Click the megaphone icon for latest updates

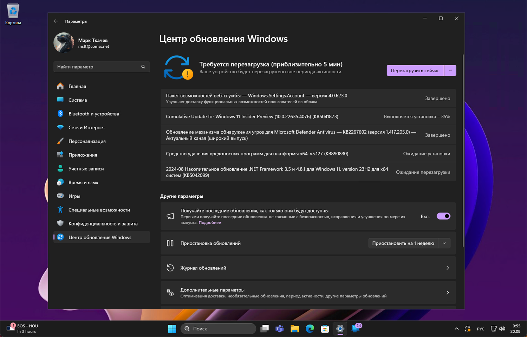(x=170, y=216)
